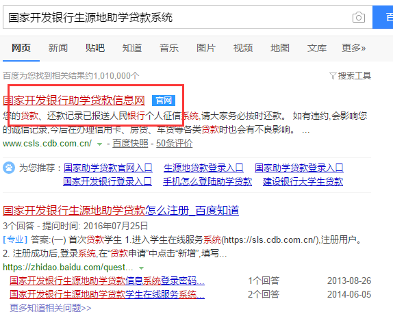Open 国家开发银行助学贷款信息网 result
This screenshot has height=312, width=393.
[74, 100]
